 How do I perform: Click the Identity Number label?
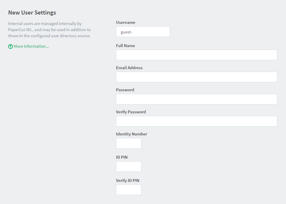click(x=131, y=134)
